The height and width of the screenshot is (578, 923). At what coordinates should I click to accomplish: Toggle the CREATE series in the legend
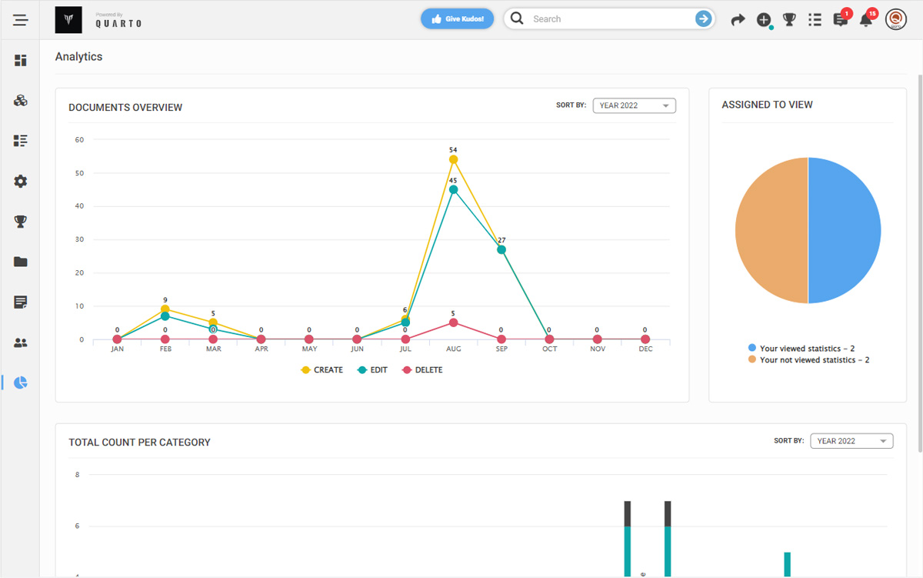pyautogui.click(x=322, y=370)
